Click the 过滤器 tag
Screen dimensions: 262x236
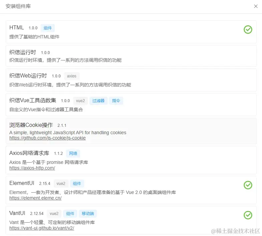point(98,101)
